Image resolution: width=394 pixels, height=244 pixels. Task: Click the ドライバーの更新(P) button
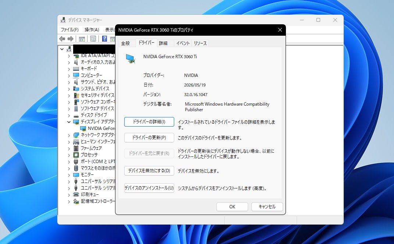149,138
